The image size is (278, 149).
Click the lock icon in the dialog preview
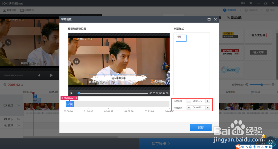[x=76, y=61]
